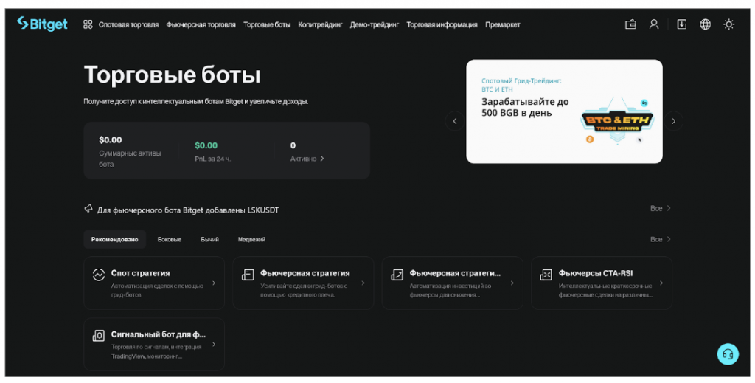Click the download app icon
The width and height of the screenshot is (755, 383).
[681, 24]
